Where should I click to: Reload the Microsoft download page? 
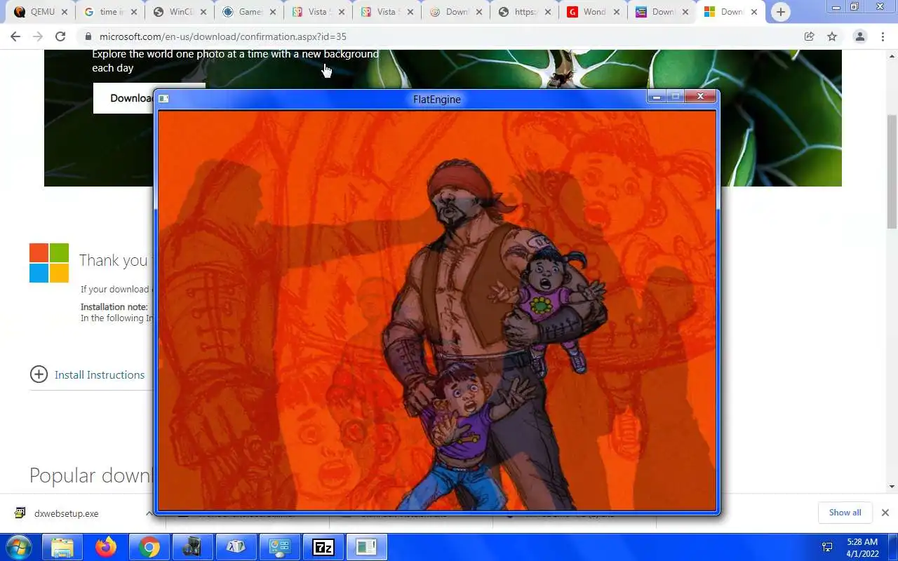pyautogui.click(x=60, y=36)
